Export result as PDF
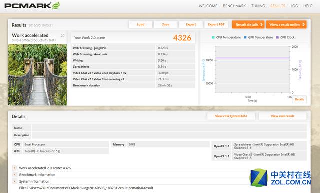320x193 pixels. point(216,24)
